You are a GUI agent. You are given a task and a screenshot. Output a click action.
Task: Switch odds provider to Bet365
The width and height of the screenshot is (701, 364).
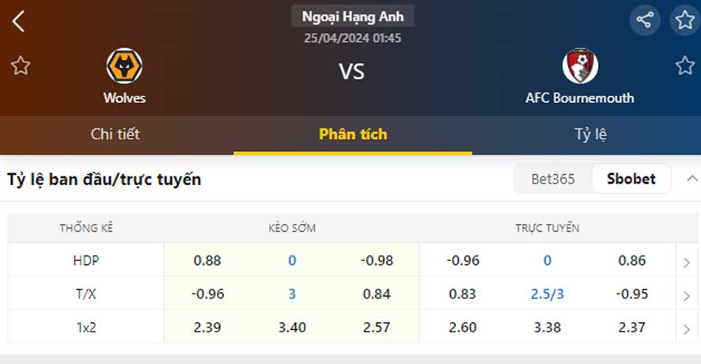click(553, 179)
